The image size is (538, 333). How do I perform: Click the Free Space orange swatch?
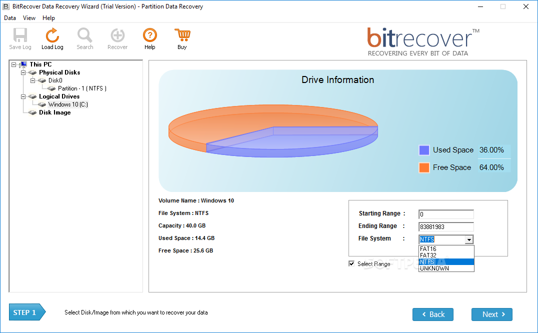click(x=424, y=167)
